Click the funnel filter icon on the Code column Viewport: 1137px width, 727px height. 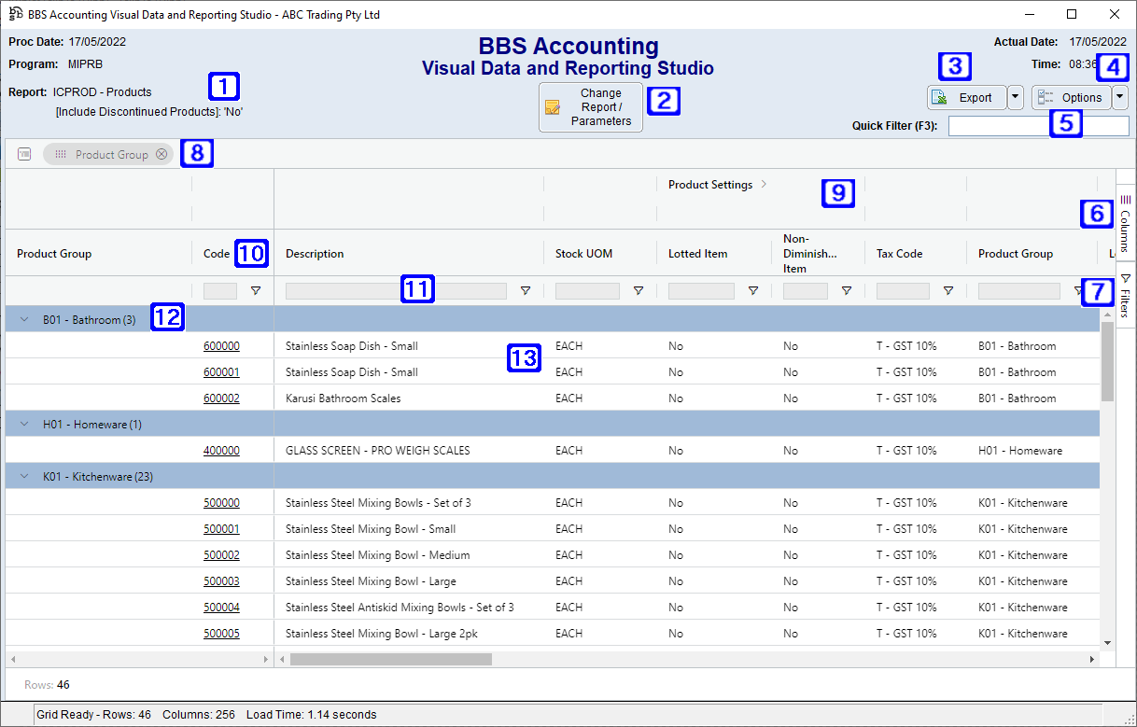(257, 290)
